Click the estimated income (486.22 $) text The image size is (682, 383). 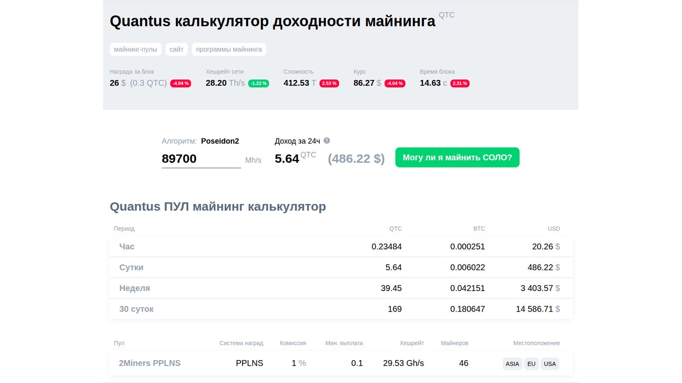[356, 158]
